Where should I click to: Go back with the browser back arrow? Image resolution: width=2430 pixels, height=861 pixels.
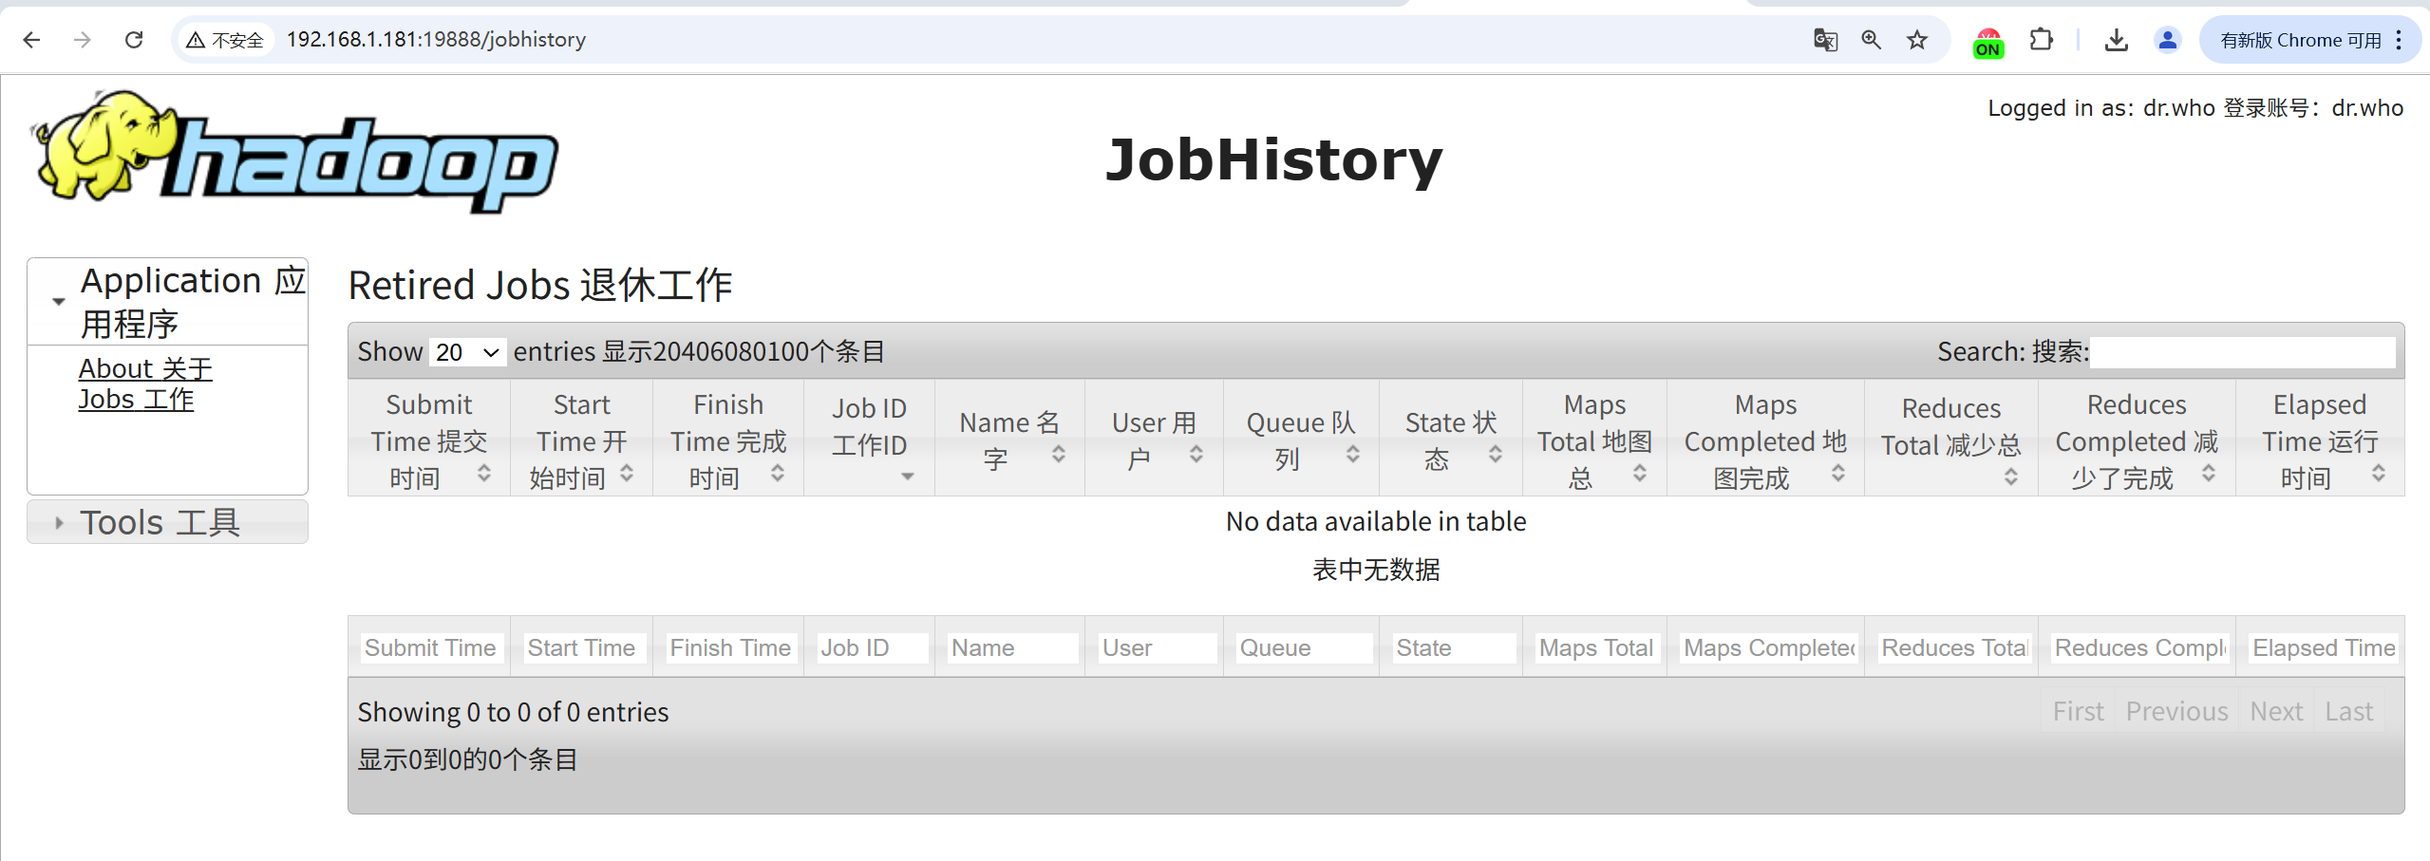click(x=31, y=40)
